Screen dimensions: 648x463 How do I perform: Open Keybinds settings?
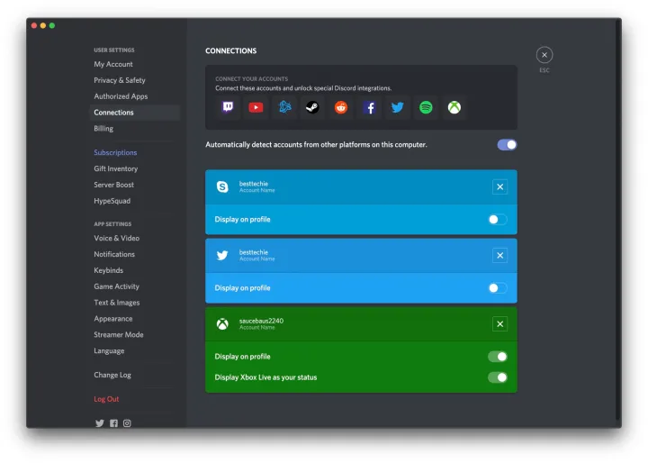[134, 270]
